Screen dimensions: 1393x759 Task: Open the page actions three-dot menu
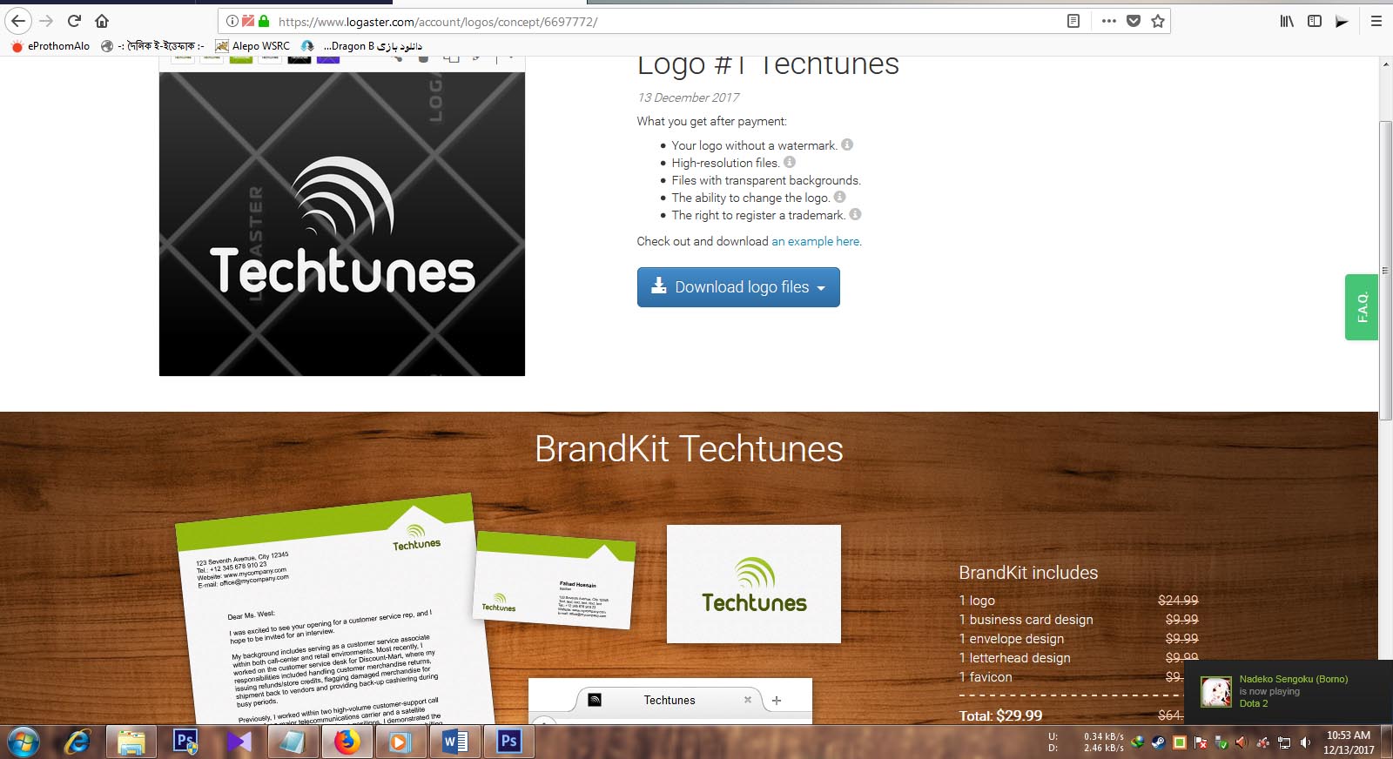(1108, 21)
